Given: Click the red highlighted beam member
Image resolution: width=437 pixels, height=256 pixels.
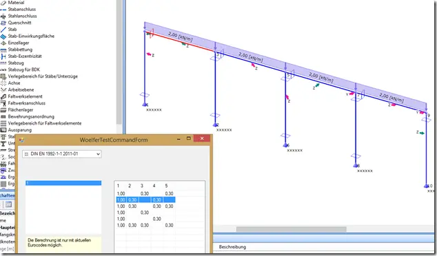Looking at the screenshot, I should pos(181,42).
